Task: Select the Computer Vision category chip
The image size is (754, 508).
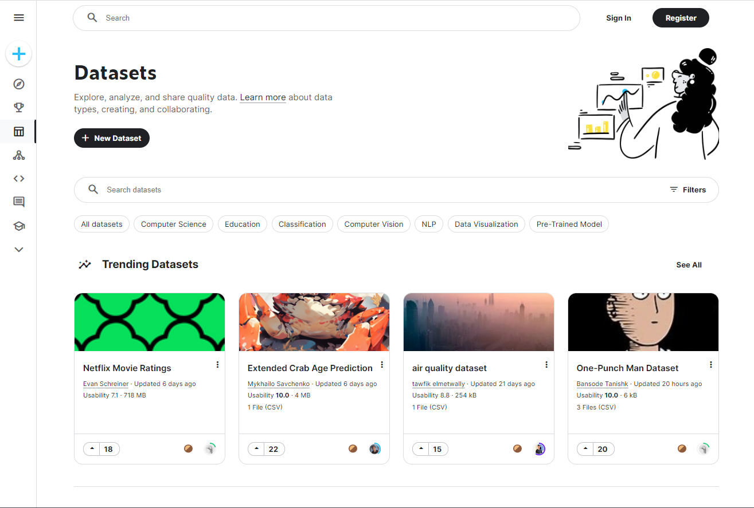Action: [x=374, y=224]
